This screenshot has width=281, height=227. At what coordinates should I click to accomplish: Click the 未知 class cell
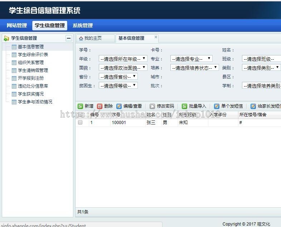(183, 123)
